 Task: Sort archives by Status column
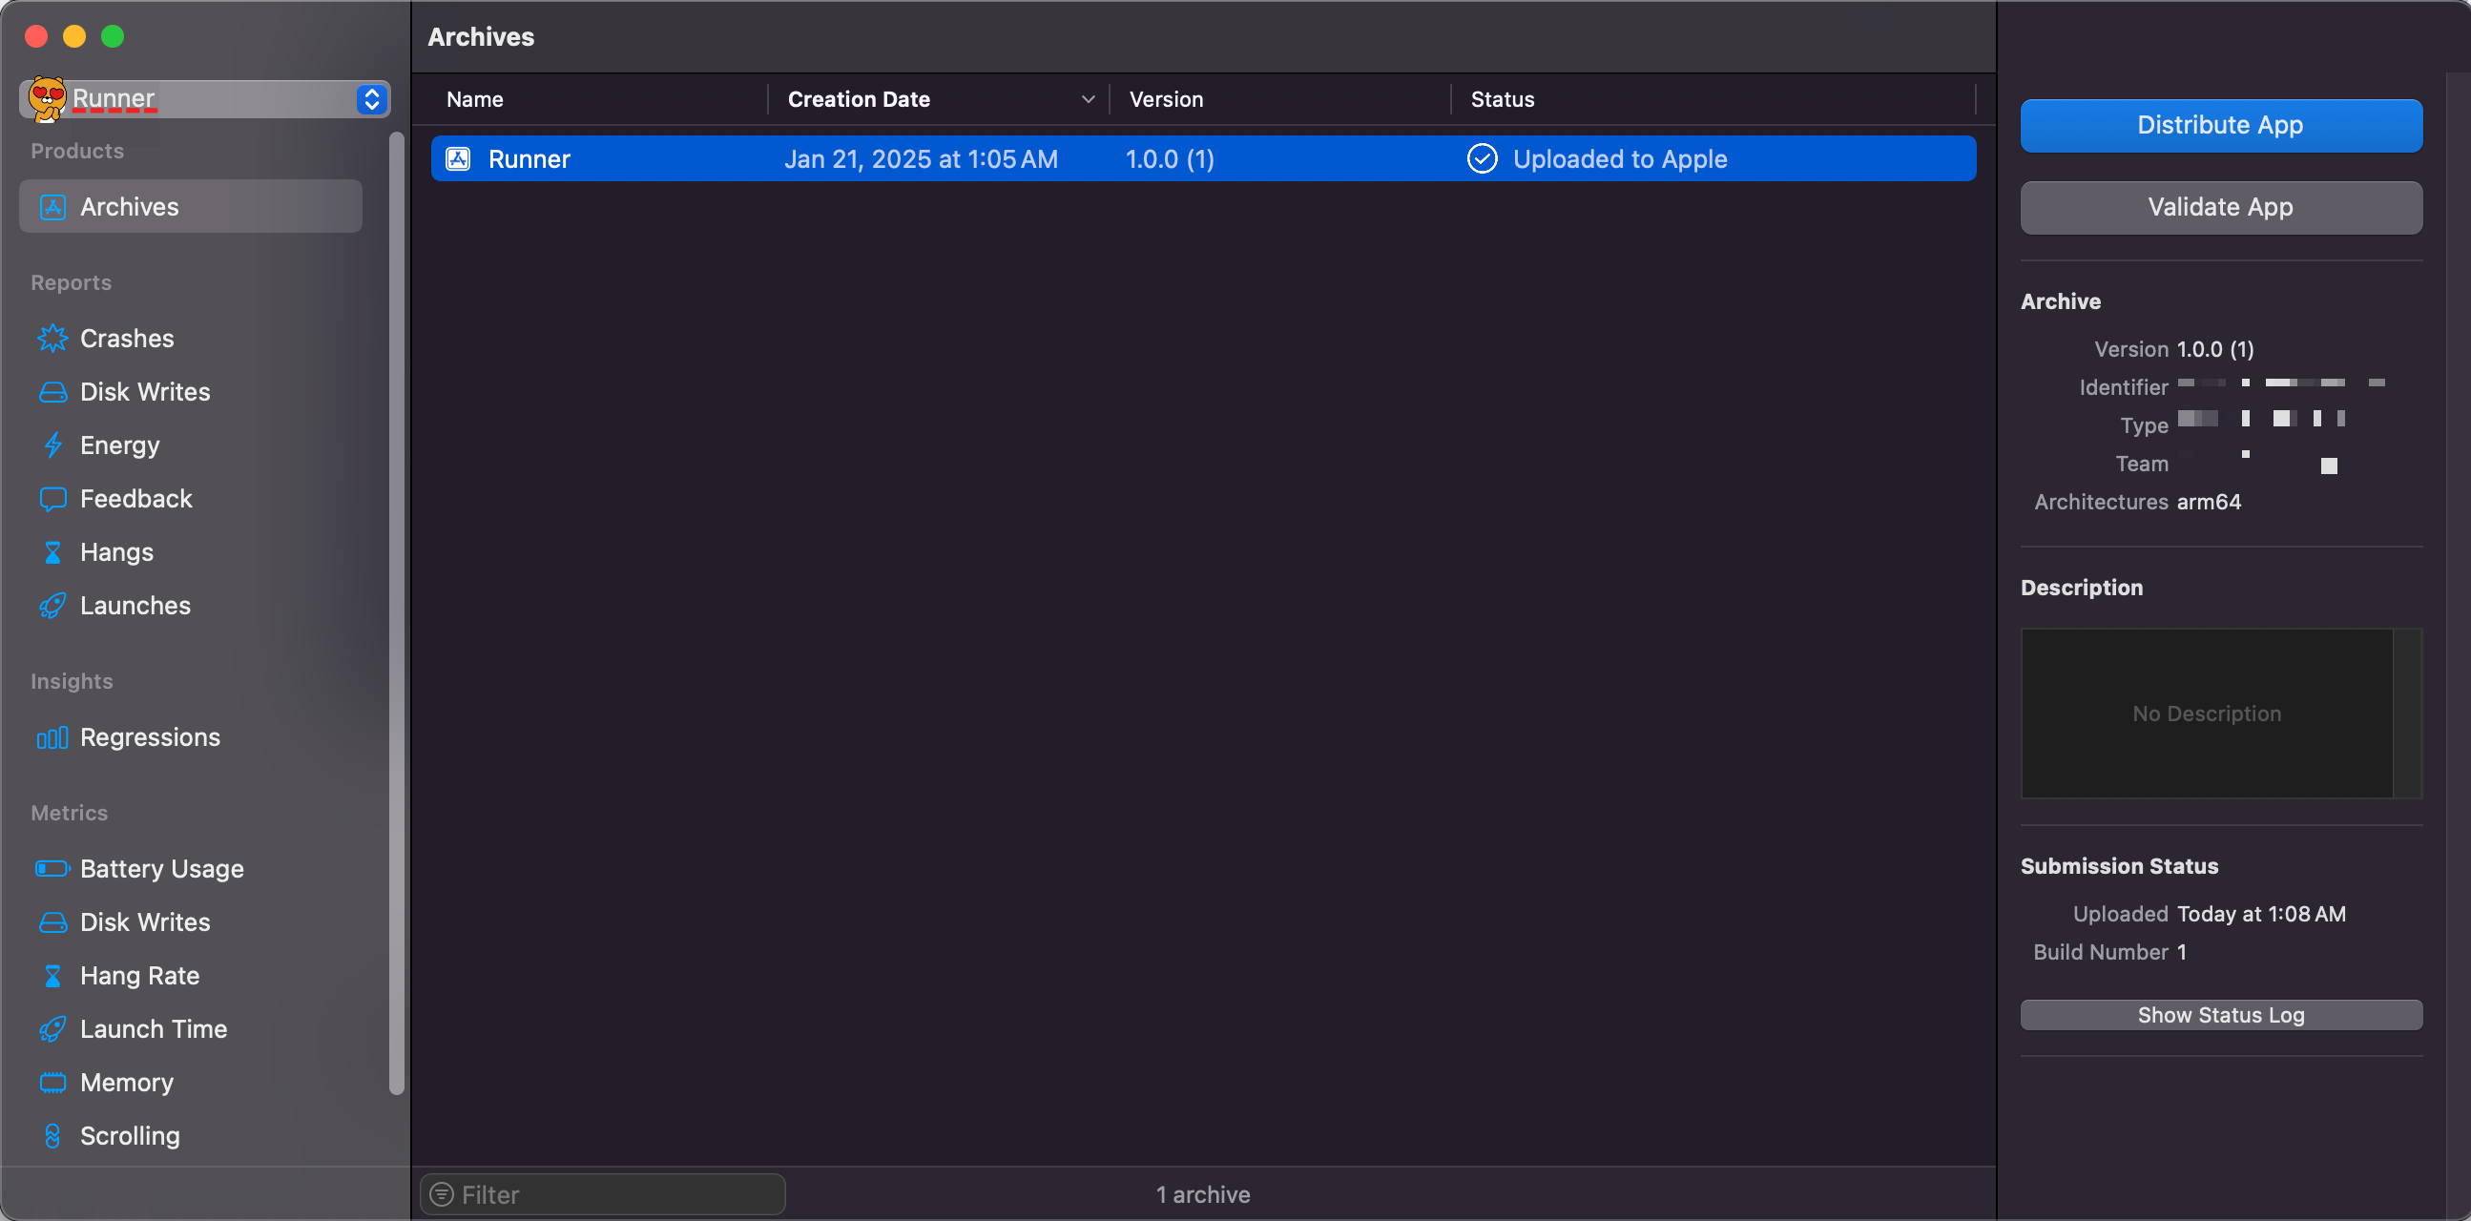[x=1714, y=99]
